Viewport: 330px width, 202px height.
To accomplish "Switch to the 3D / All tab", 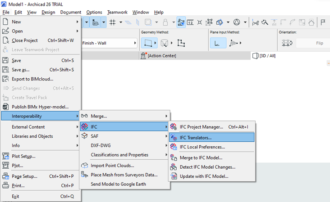I will pos(264,56).
